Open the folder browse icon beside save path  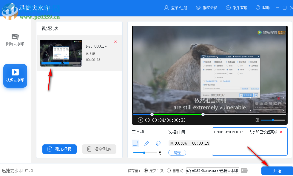244,170
